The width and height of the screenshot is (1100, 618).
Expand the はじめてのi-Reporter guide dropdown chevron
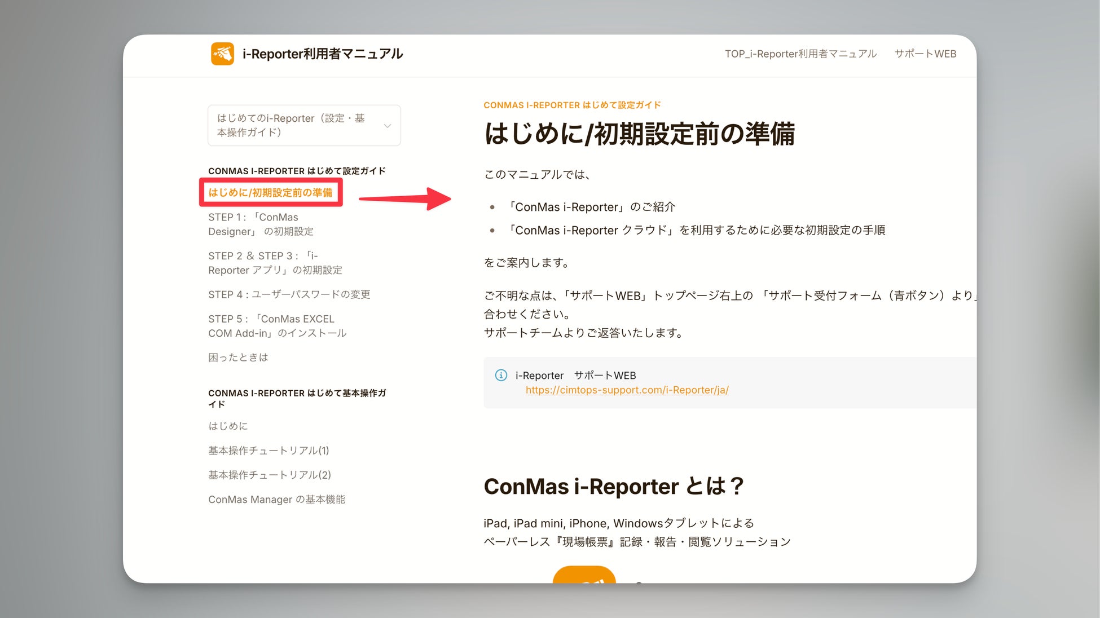(x=388, y=126)
